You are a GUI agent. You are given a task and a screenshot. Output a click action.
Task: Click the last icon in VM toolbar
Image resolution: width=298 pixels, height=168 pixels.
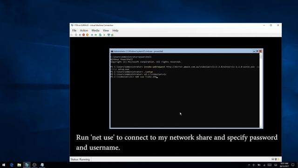pyautogui.click(x=112, y=35)
